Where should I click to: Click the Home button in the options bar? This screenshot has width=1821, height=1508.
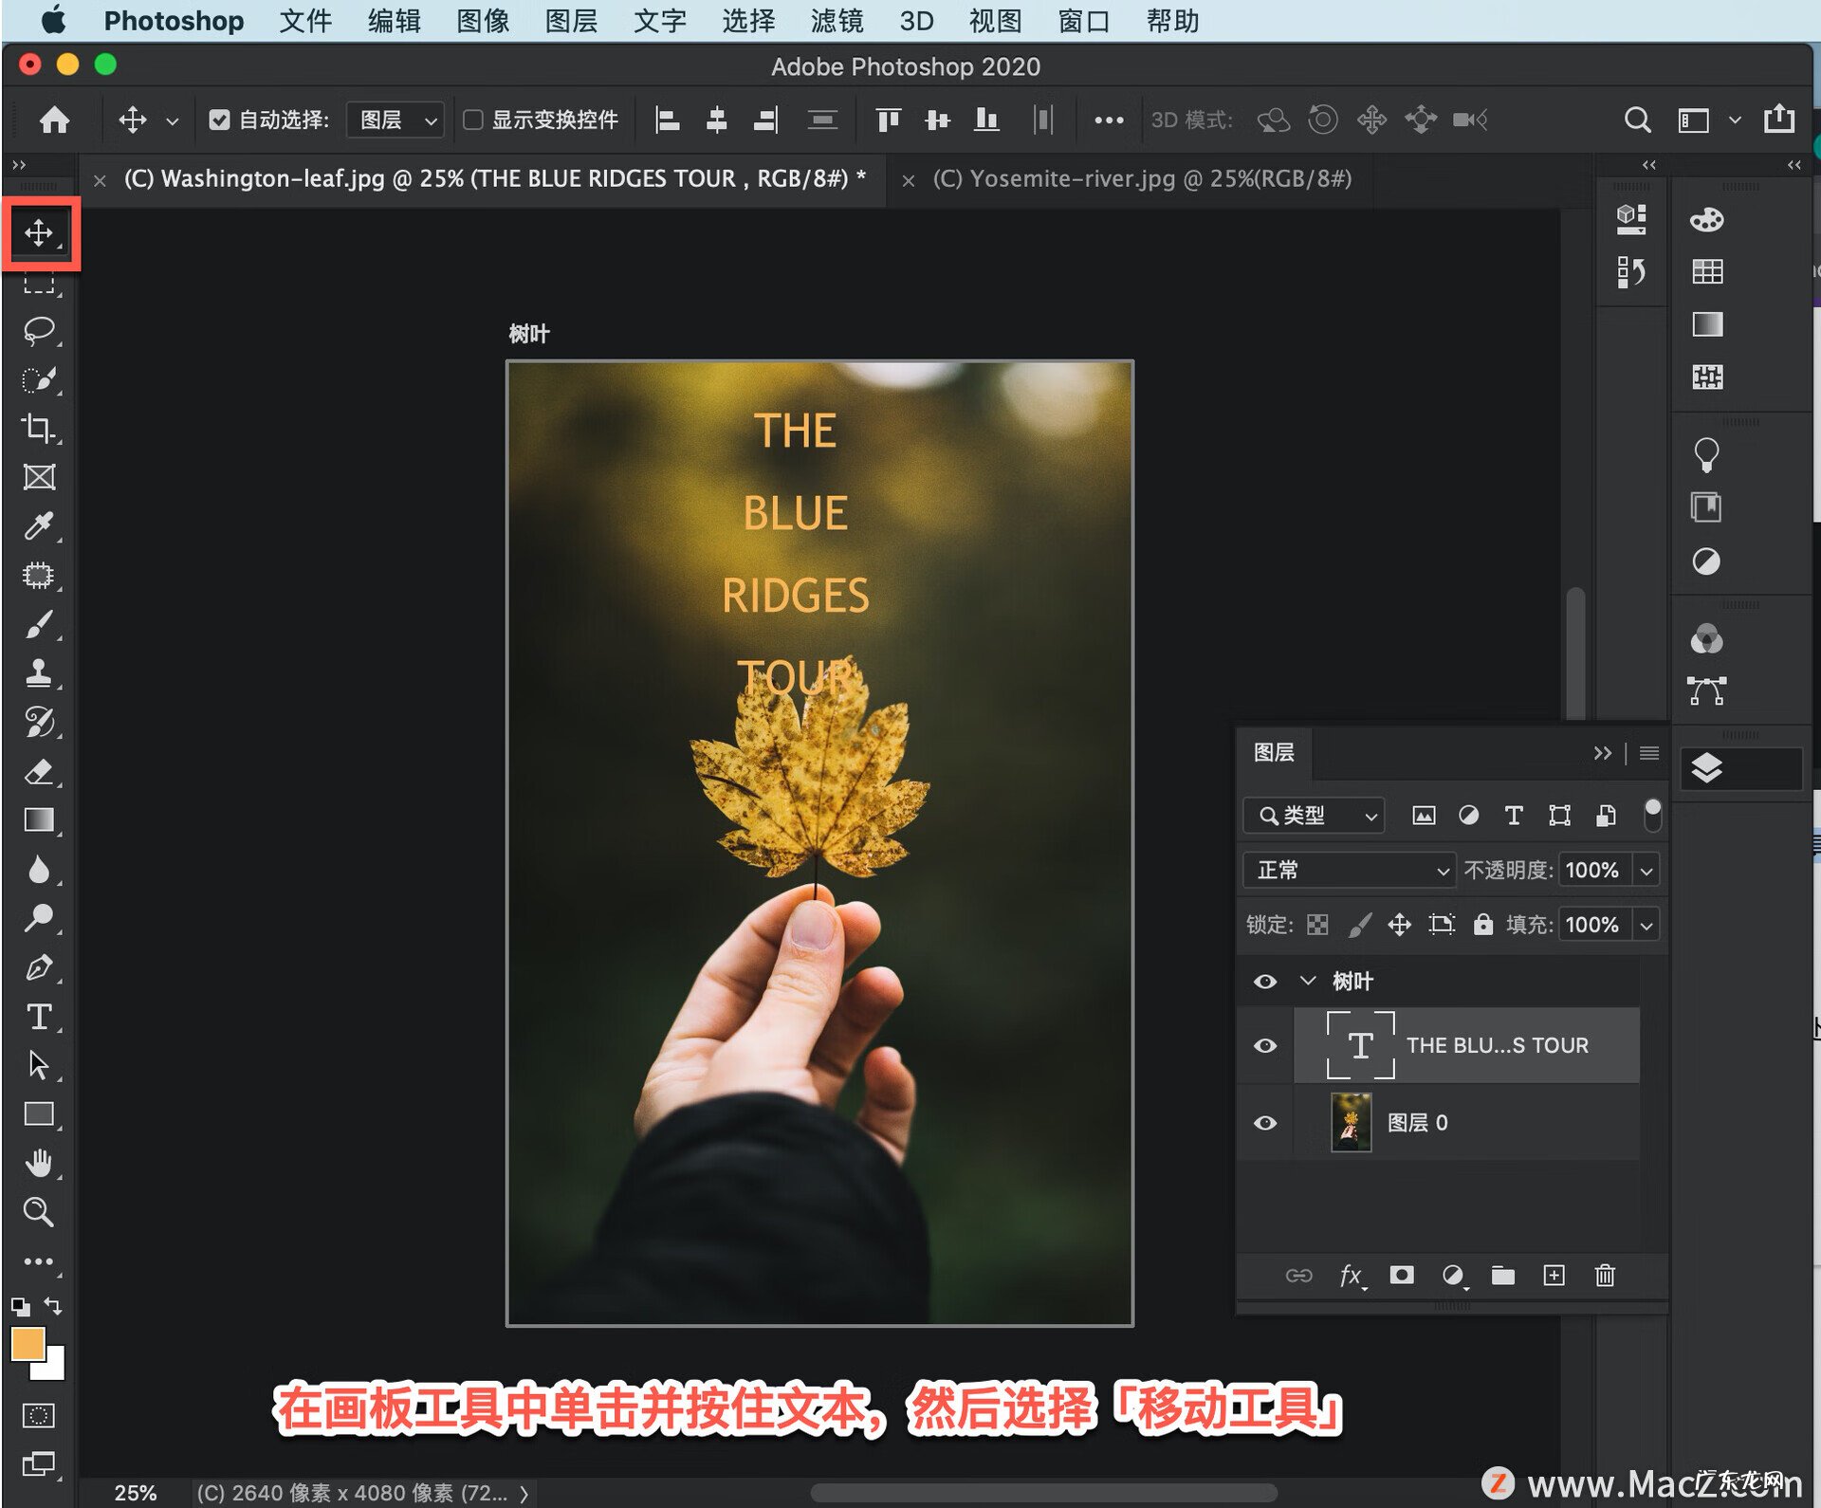(x=54, y=120)
